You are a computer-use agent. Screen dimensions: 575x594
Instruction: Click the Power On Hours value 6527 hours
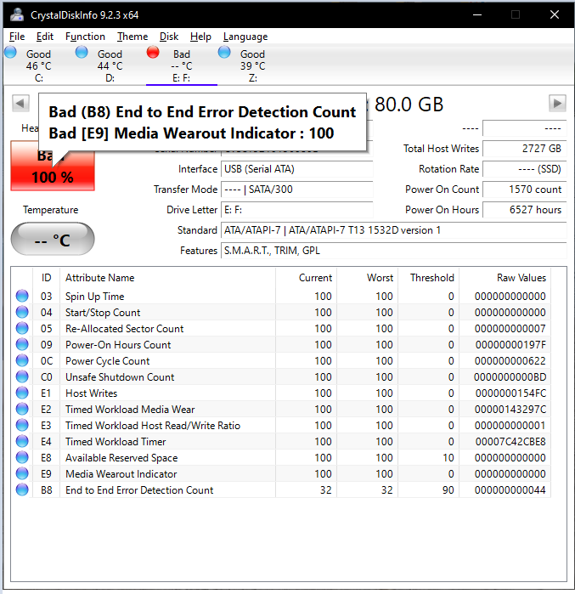click(525, 210)
